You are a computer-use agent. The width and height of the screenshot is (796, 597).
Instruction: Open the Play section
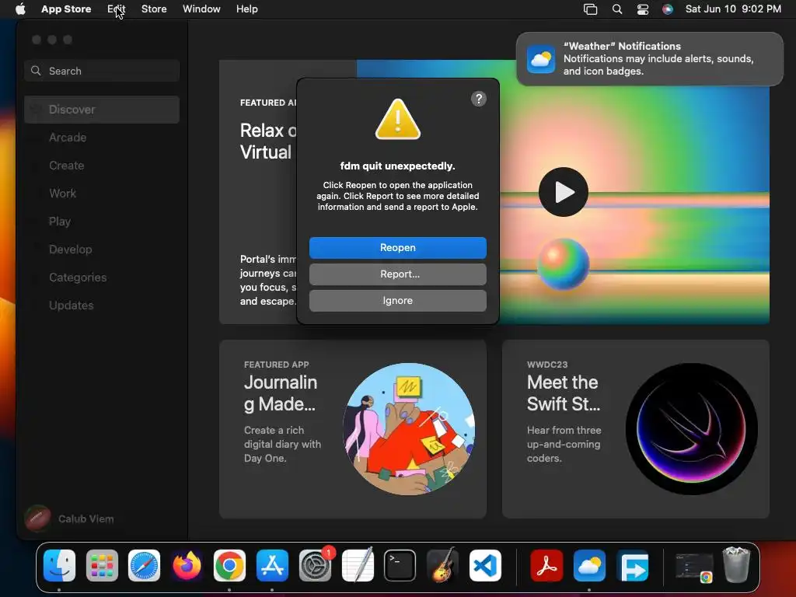click(x=59, y=222)
